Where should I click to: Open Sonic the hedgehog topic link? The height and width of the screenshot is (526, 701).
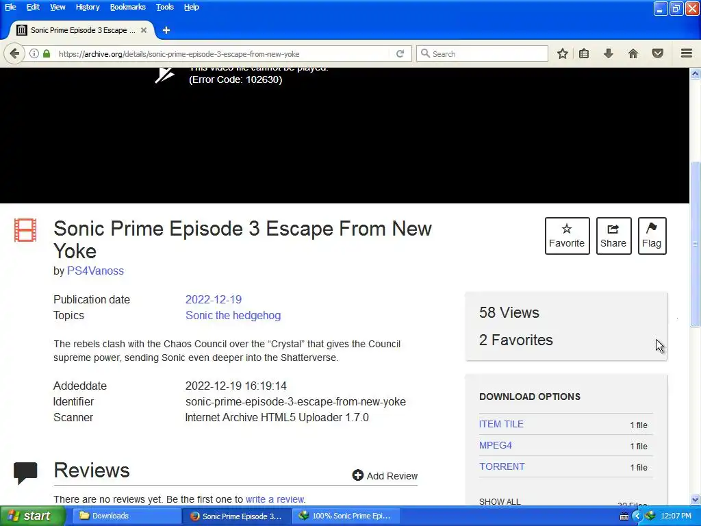pos(233,315)
